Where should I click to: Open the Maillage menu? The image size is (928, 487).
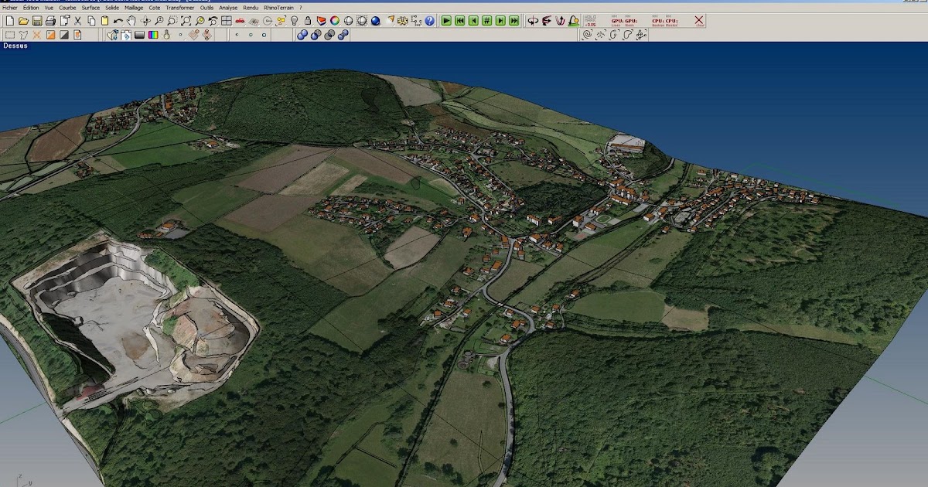pyautogui.click(x=134, y=8)
